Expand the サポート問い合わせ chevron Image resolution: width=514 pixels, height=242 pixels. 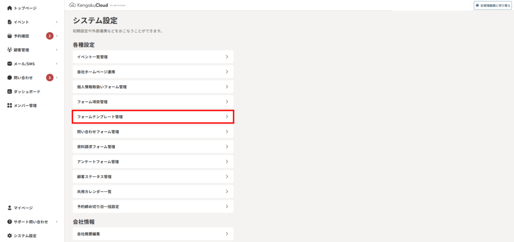click(x=57, y=222)
